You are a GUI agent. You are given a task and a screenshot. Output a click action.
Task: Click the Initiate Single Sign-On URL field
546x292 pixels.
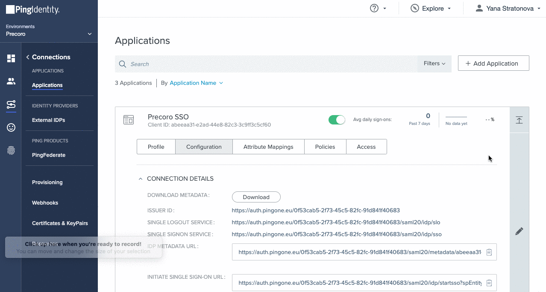tap(364, 283)
